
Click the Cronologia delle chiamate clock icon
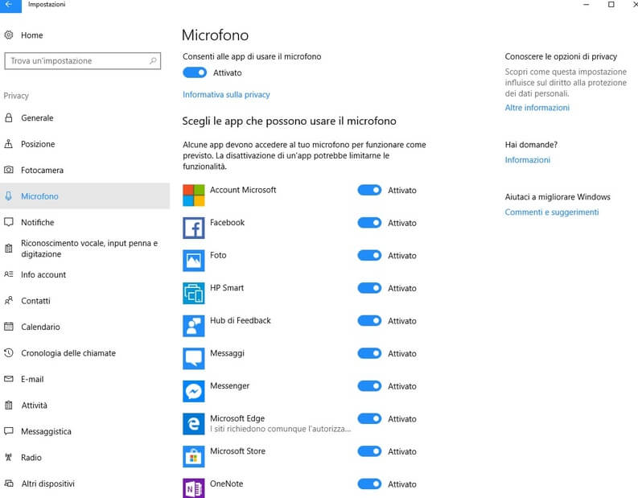9,352
